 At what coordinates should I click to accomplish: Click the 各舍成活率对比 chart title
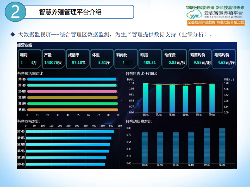point(30,74)
